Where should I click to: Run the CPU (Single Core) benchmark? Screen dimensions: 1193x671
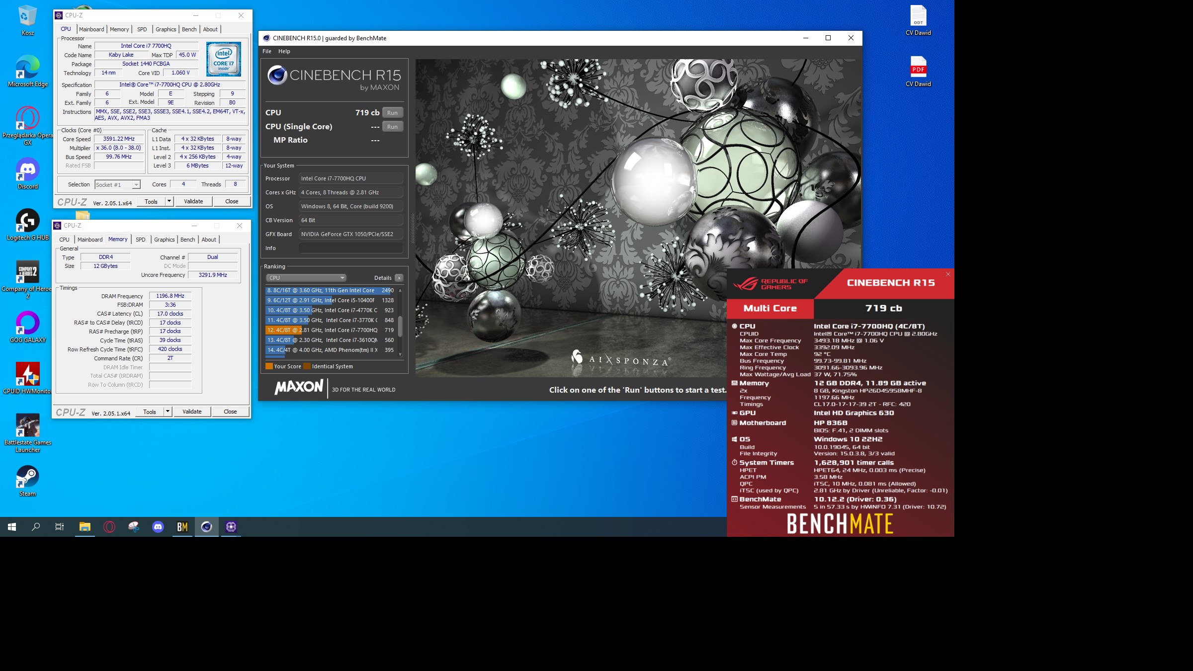coord(393,127)
